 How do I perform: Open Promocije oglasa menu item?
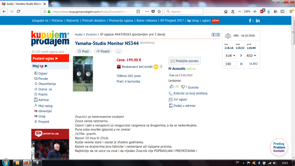[121, 20]
